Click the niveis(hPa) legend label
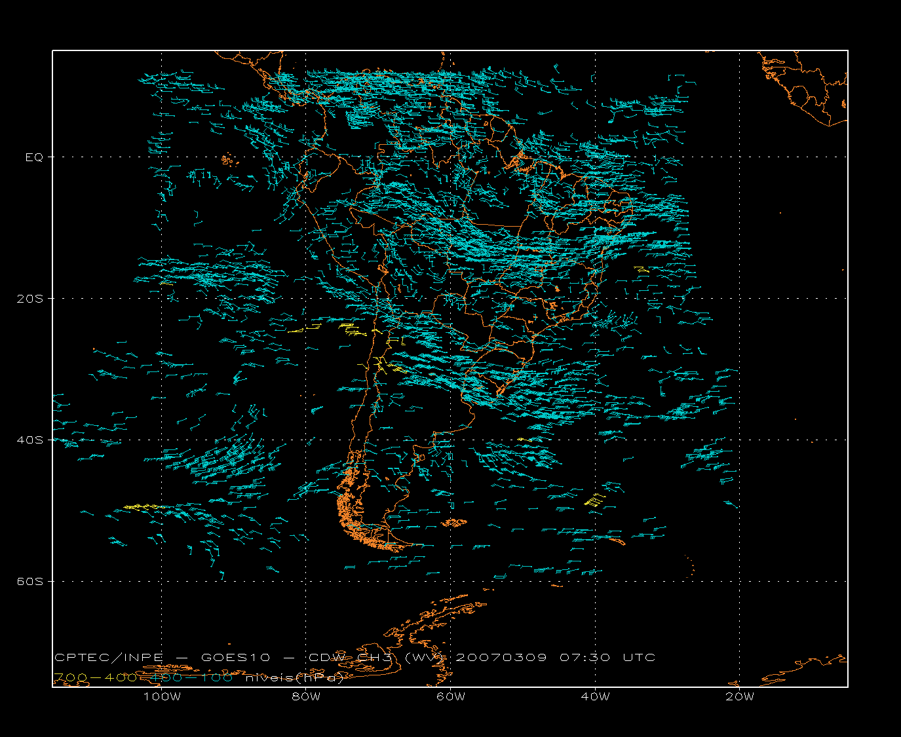This screenshot has height=737, width=901. point(295,677)
